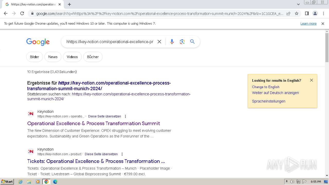Close the key-notion search tab
This screenshot has width=329, height=185.
point(60,4)
